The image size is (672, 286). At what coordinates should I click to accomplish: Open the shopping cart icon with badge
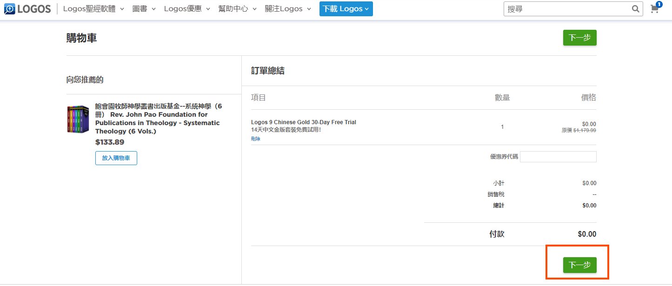click(656, 8)
